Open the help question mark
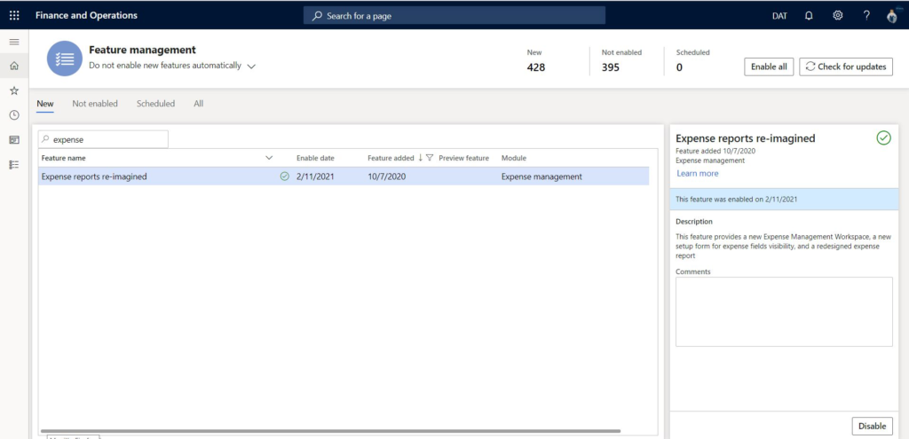909x439 pixels. tap(866, 16)
